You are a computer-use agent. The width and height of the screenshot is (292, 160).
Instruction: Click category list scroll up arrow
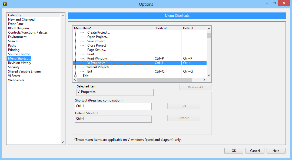pos(62,15)
